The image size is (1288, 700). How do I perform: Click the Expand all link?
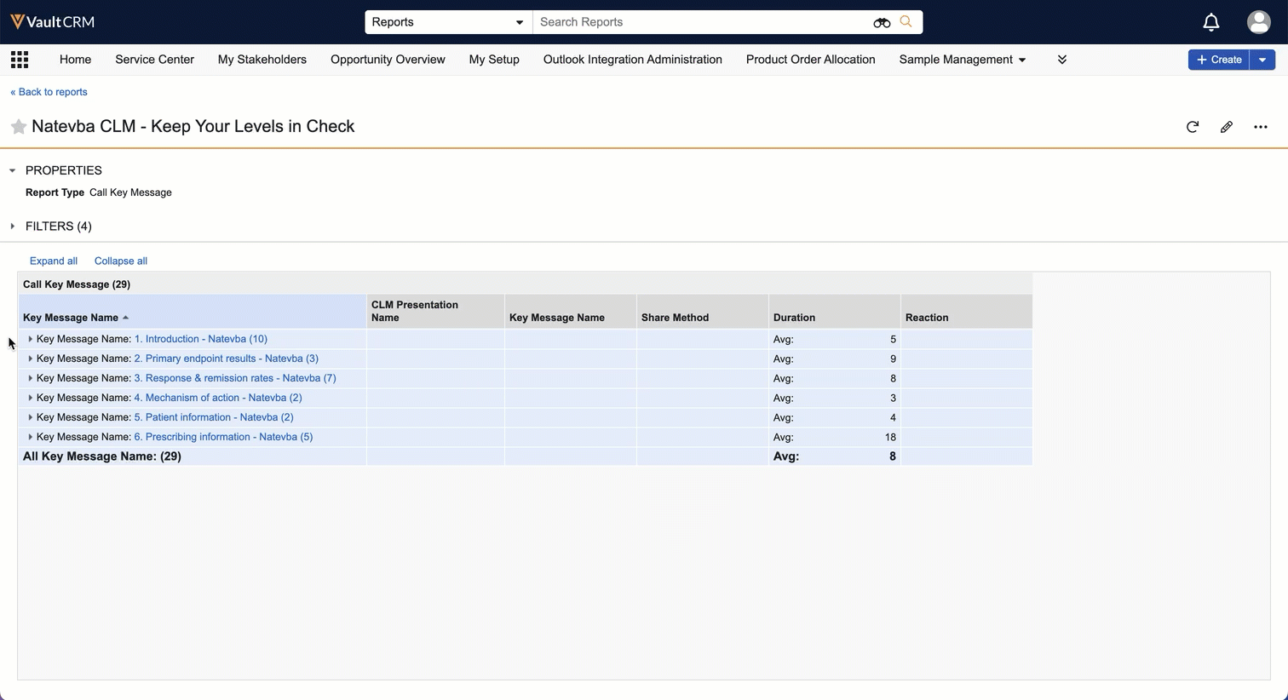[54, 261]
